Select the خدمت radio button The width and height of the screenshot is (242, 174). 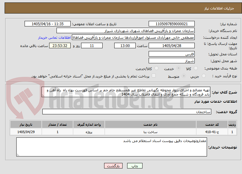pyautogui.click(x=178, y=68)
